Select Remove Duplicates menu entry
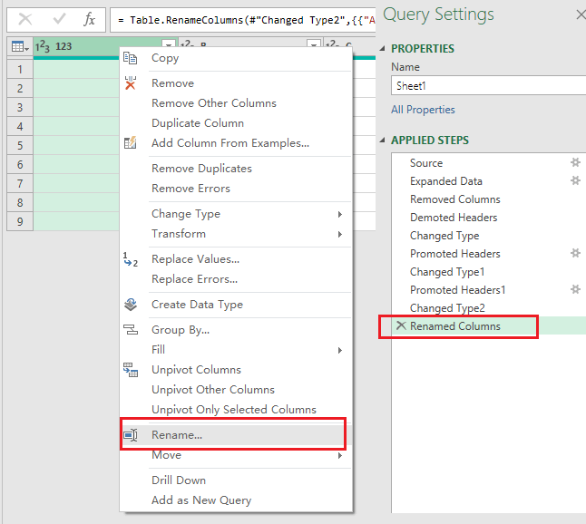This screenshot has height=524, width=586. pyautogui.click(x=201, y=169)
